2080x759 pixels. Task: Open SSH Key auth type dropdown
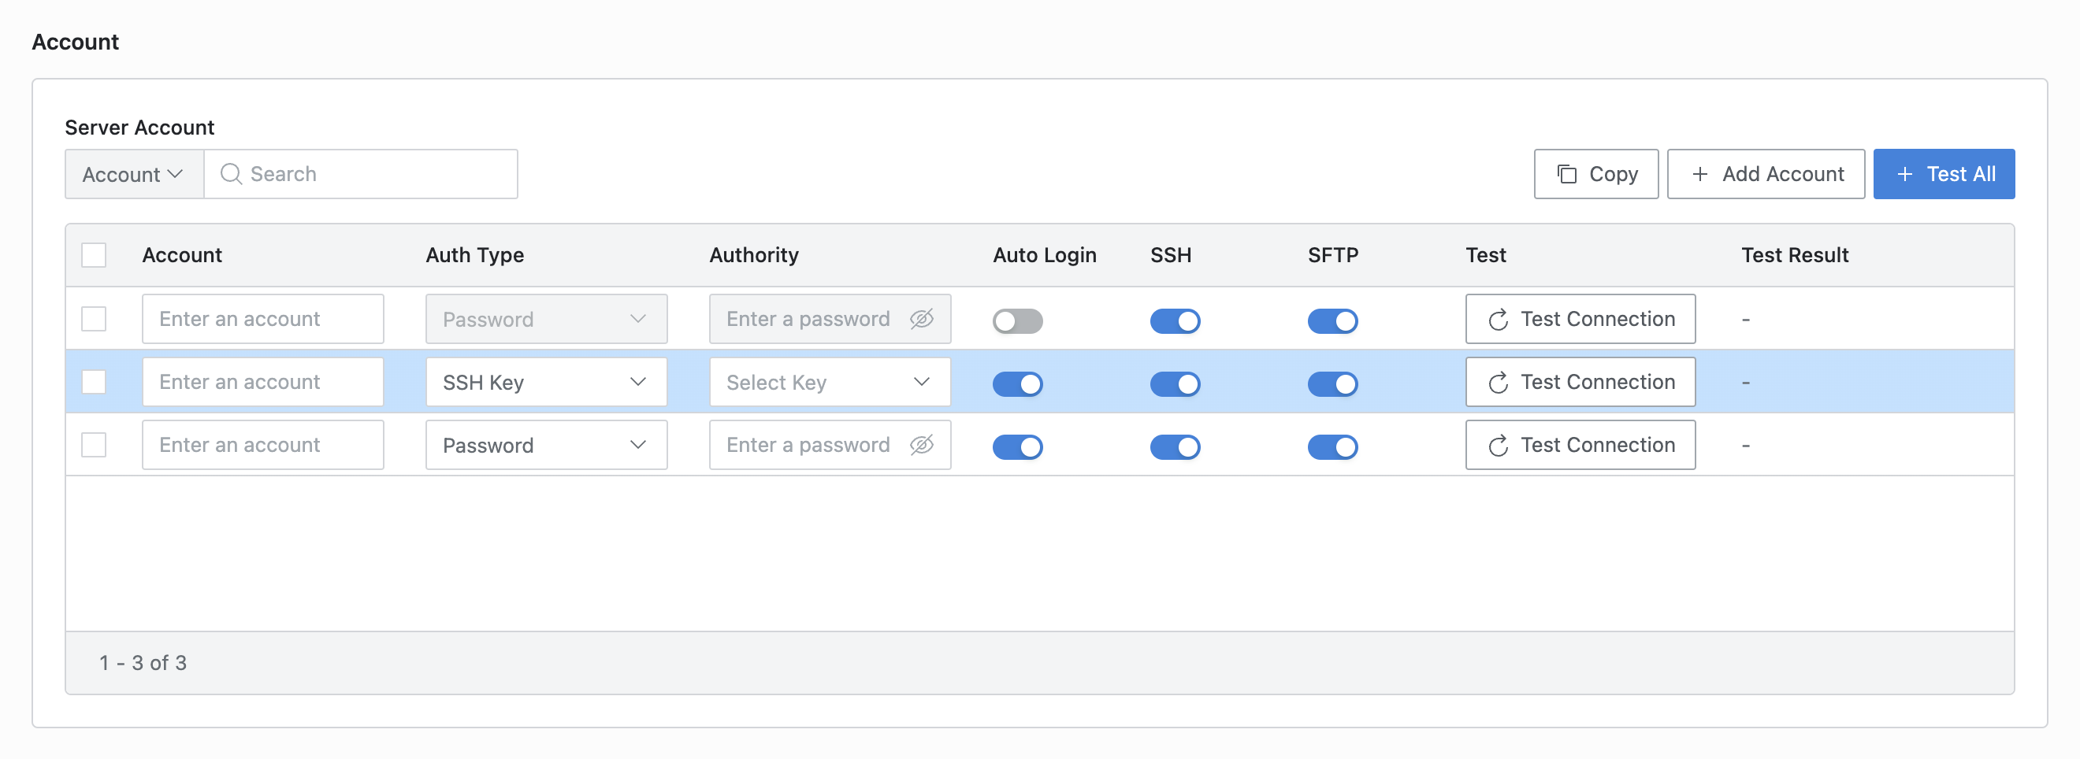tap(547, 383)
